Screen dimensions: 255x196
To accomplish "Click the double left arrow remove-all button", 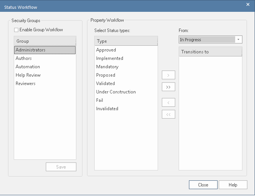I will (168, 114).
